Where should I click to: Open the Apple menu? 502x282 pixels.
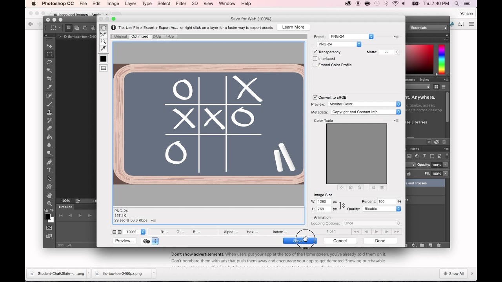(33, 4)
